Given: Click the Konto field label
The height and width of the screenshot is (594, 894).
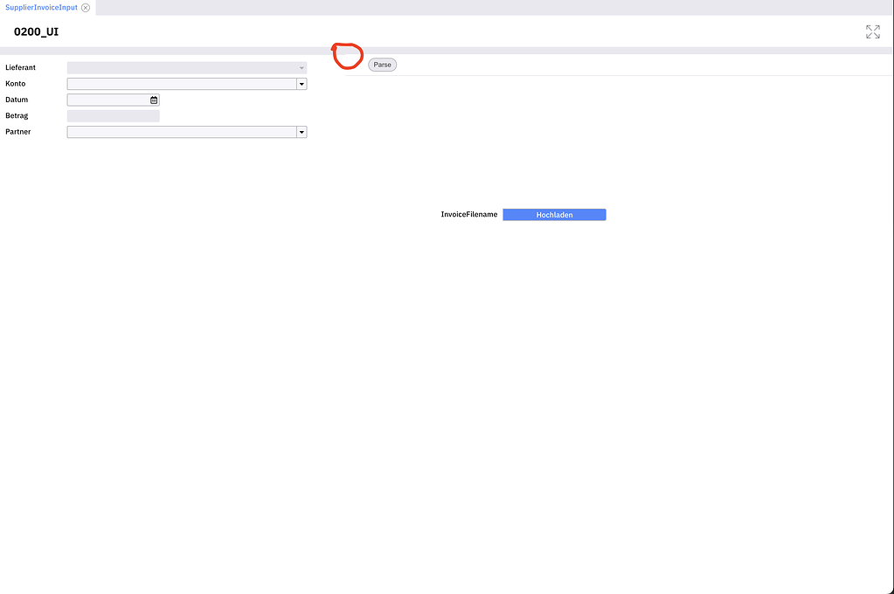Looking at the screenshot, I should 14,83.
